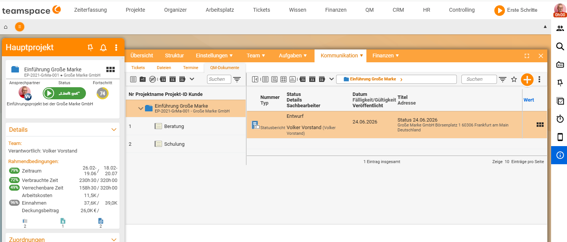
Task: Open the bell notifications in Hauptprojekt header
Action: (103, 48)
